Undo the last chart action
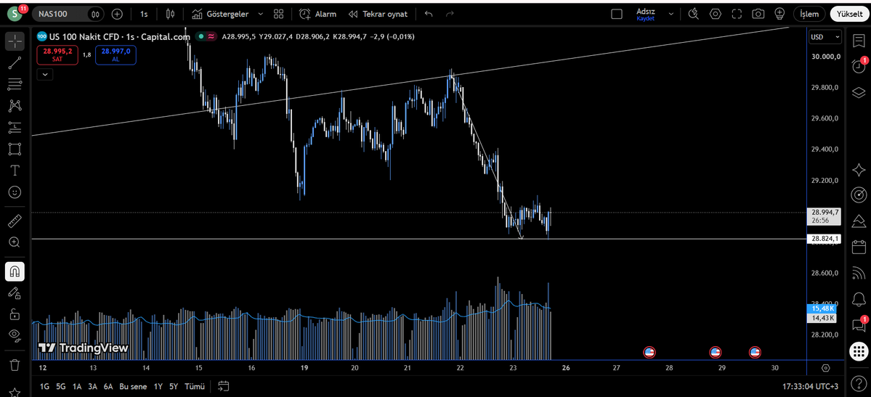This screenshot has height=397, width=871. 429,14
